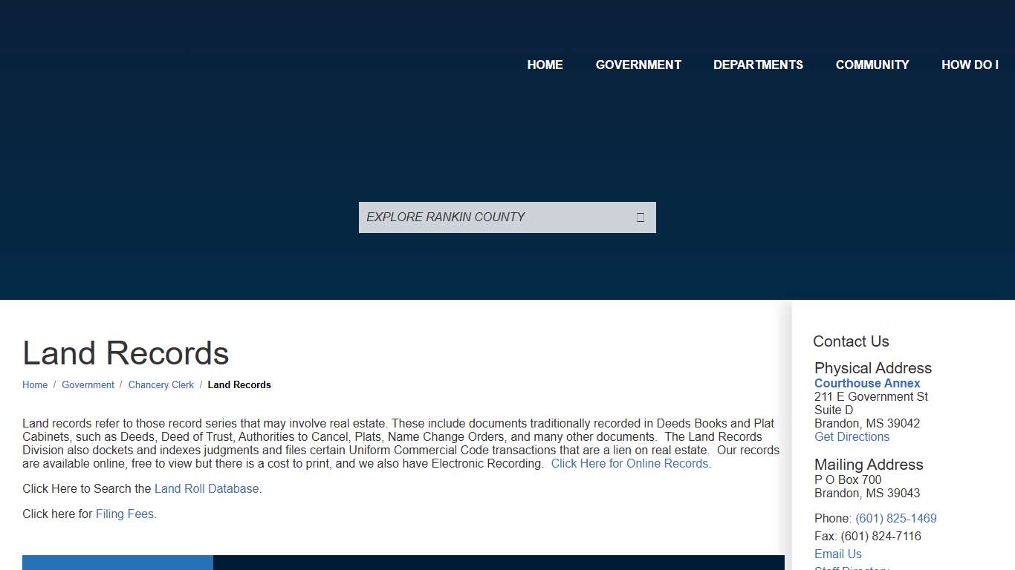1015x570 pixels.
Task: Open the partially visible Staff Directory link
Action: point(852,568)
